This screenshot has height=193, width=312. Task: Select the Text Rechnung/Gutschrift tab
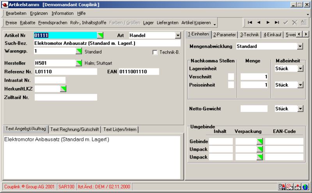[x=74, y=129]
